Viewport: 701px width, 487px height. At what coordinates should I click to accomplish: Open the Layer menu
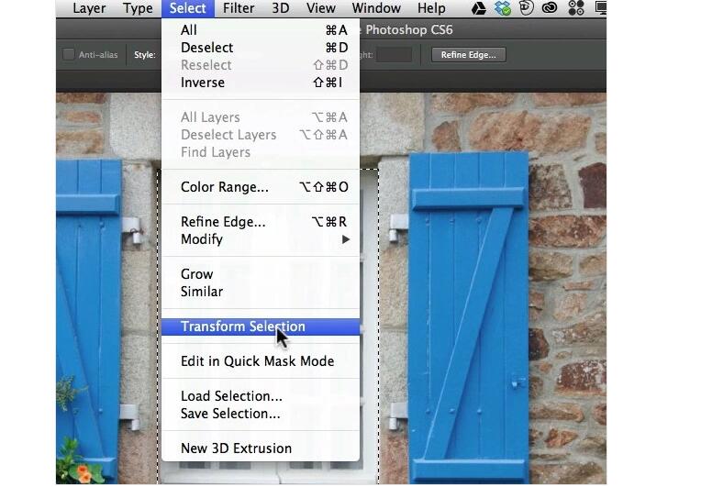click(x=89, y=8)
